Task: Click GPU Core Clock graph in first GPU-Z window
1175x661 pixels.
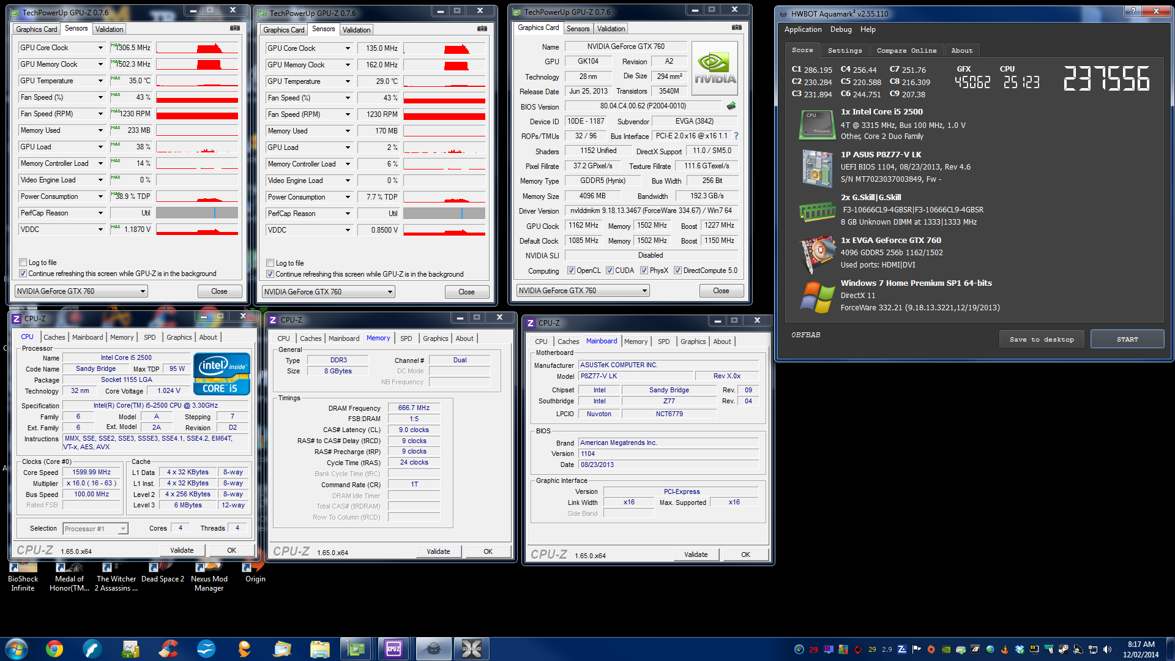Action: (x=197, y=48)
